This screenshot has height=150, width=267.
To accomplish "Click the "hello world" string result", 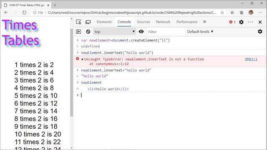I will pyautogui.click(x=95, y=76).
